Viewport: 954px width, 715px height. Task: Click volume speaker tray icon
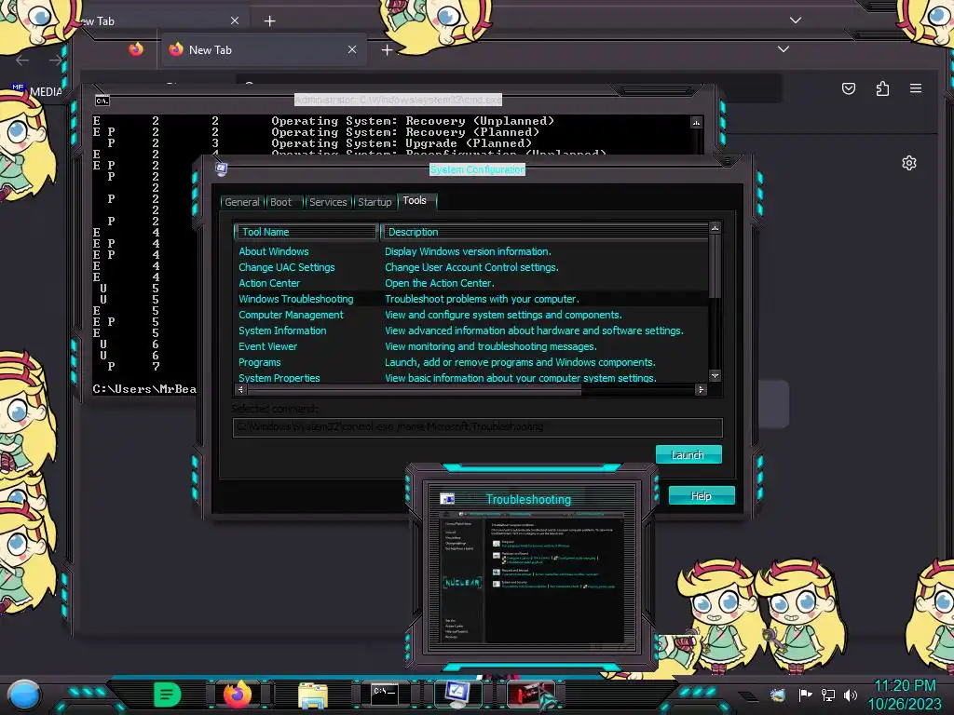(x=851, y=695)
